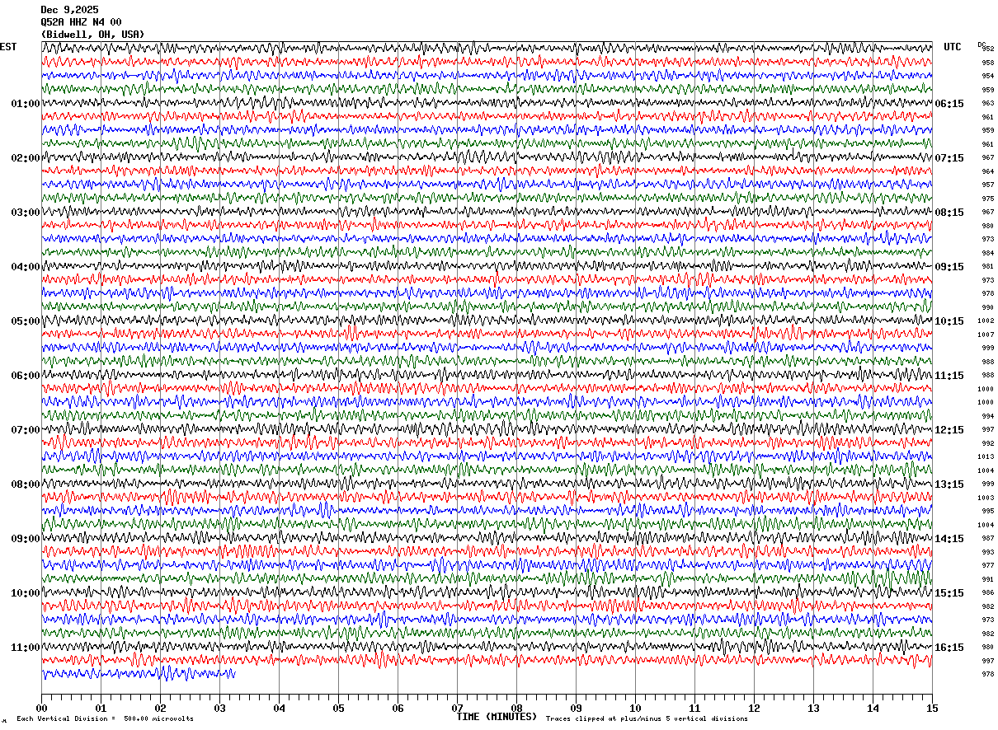Screen dimensions: 998x730
Task: Select DC value 958
Action: coord(988,63)
